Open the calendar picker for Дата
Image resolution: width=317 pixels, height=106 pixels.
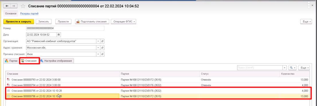tap(59, 35)
